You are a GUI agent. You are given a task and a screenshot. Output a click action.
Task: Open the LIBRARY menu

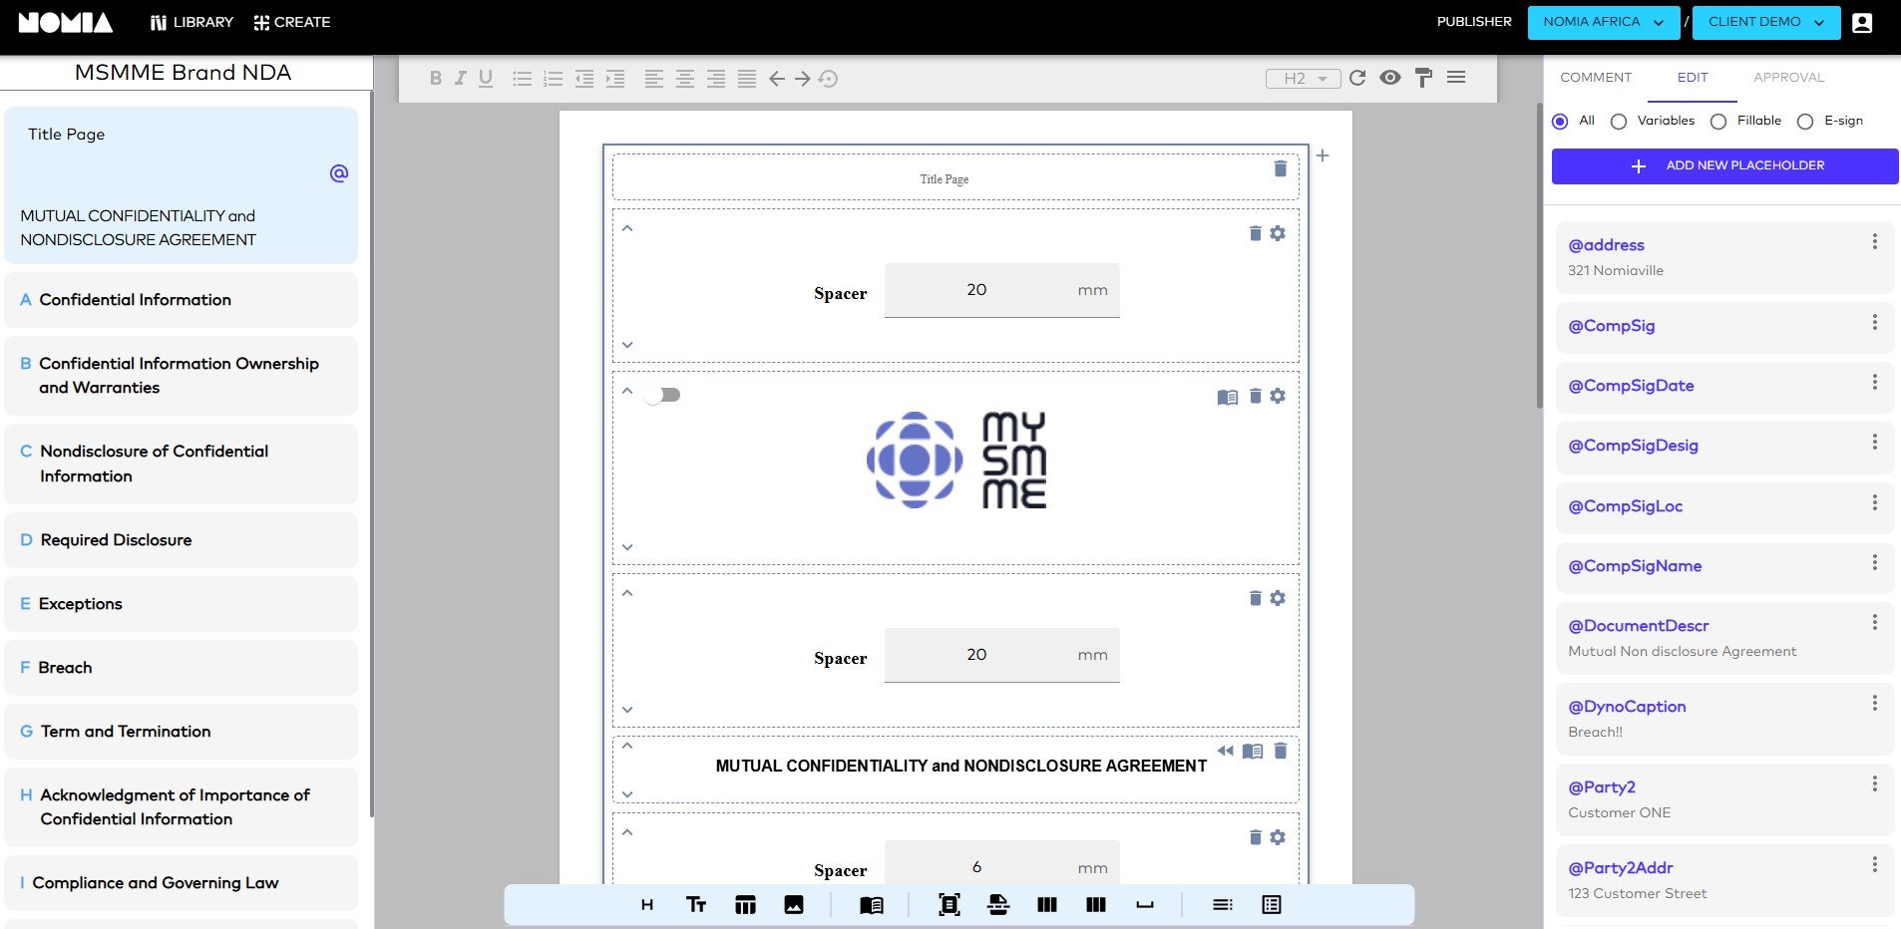click(191, 22)
